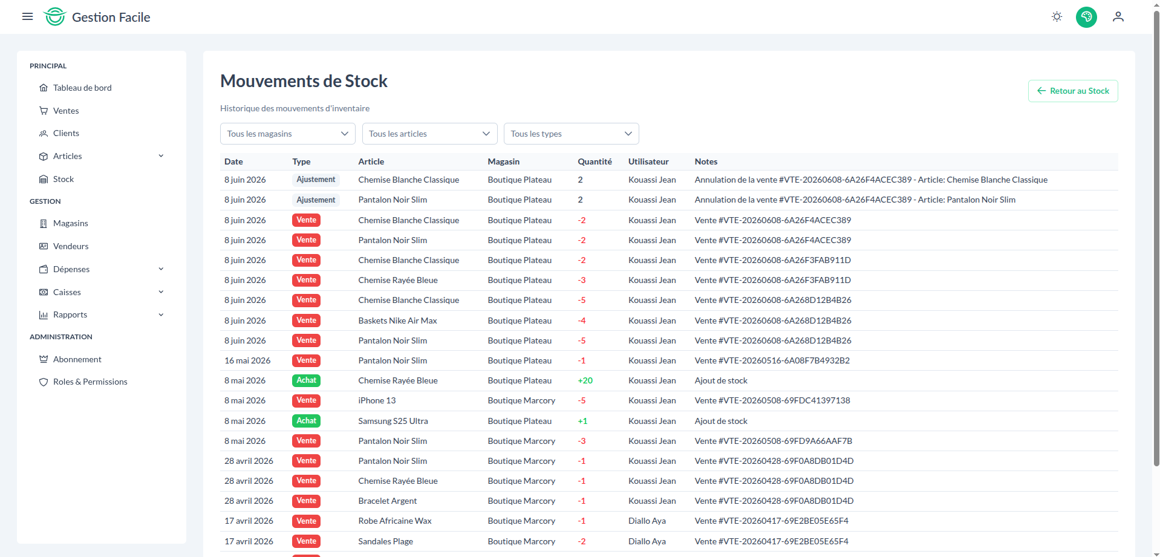Click the Vendeurs ID card icon

pyautogui.click(x=44, y=246)
